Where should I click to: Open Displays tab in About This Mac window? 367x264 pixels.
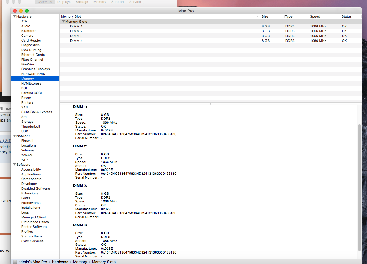pos(64,2)
